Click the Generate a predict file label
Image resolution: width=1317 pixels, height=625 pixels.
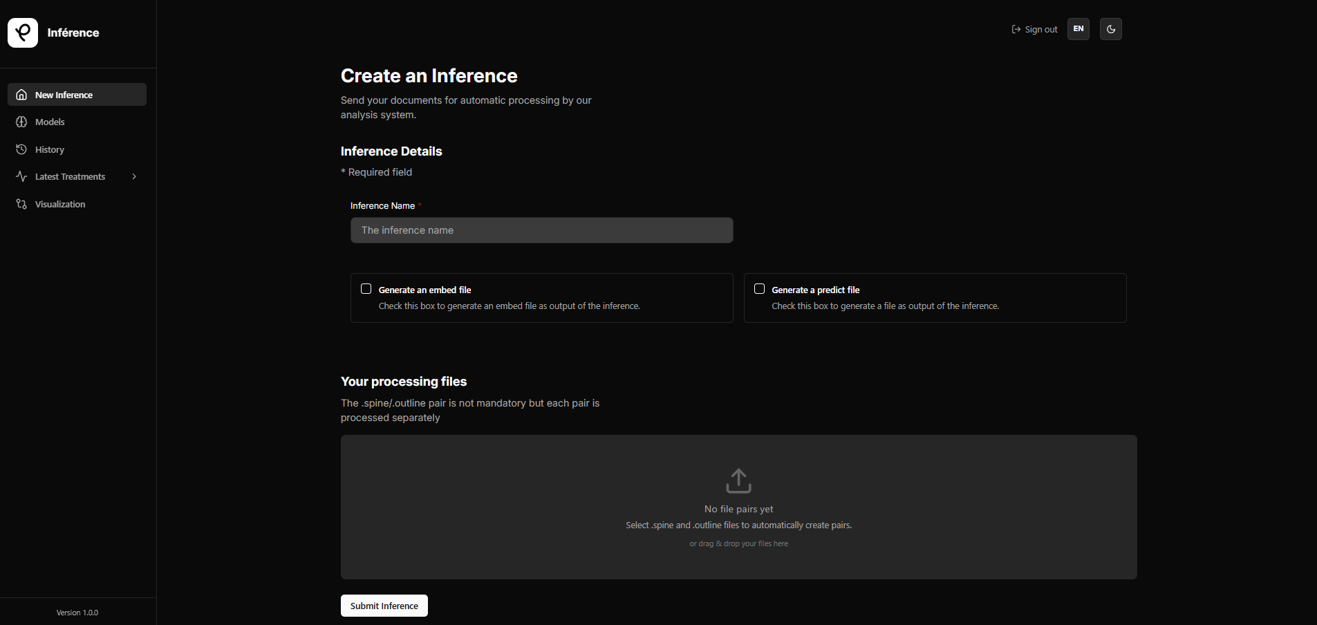pyautogui.click(x=816, y=290)
